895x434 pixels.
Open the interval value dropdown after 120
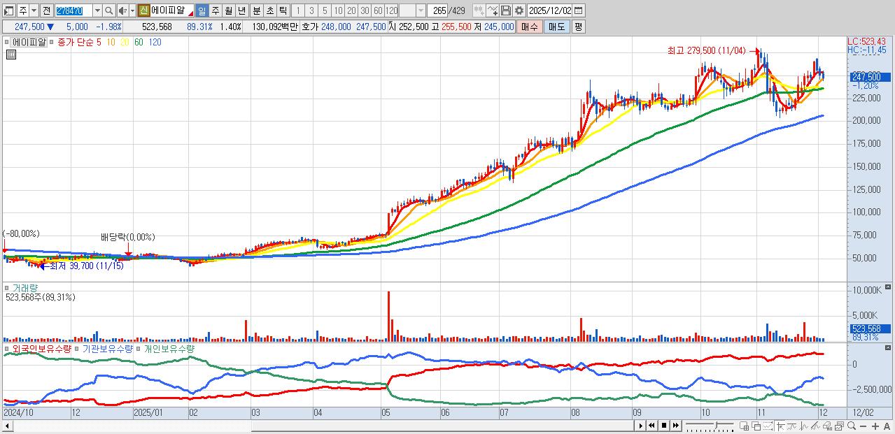pos(421,10)
